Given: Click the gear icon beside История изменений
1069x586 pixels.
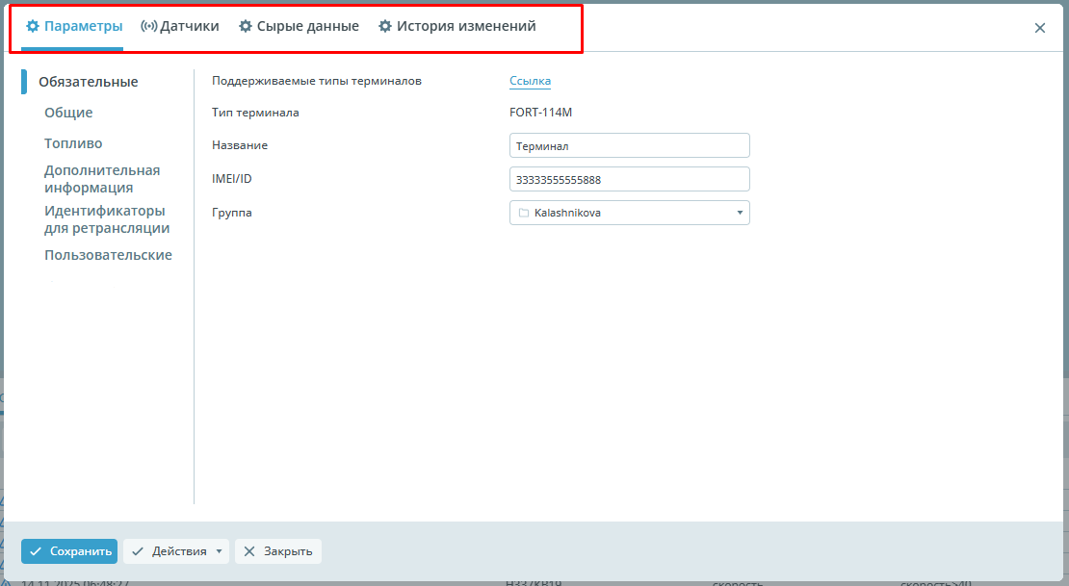Looking at the screenshot, I should [x=385, y=27].
